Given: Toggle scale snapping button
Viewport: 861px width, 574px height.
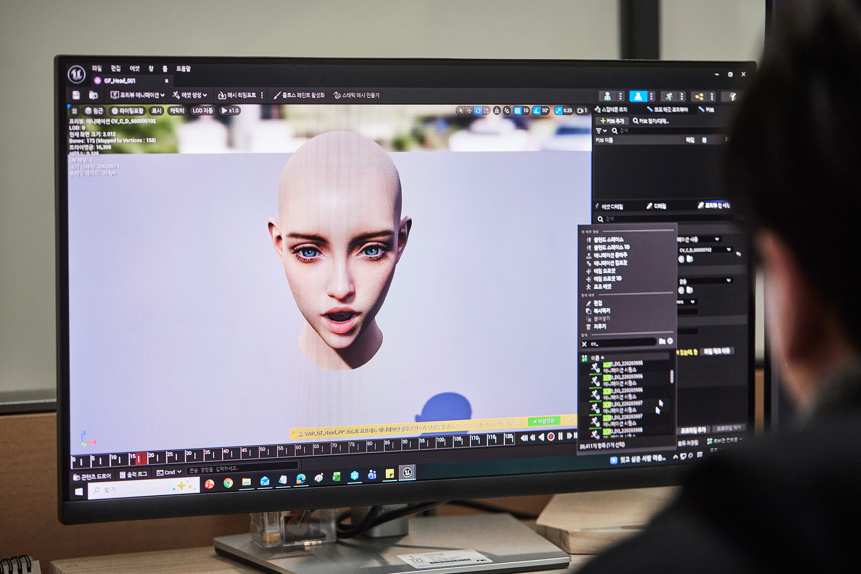Looking at the screenshot, I should pyautogui.click(x=558, y=111).
